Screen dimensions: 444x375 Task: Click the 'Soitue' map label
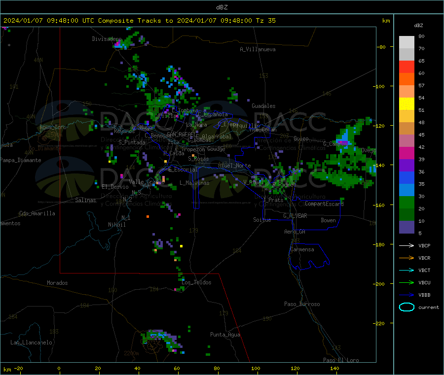point(262,220)
